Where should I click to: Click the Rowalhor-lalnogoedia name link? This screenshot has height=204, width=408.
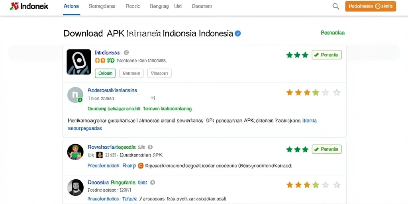[x=112, y=147]
